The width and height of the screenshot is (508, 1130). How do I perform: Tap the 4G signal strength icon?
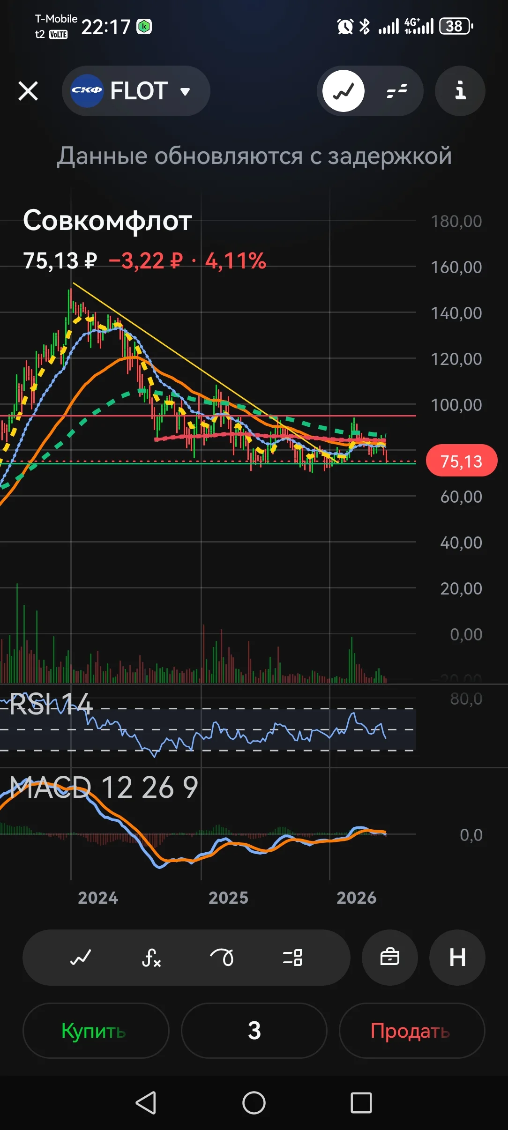(x=419, y=26)
